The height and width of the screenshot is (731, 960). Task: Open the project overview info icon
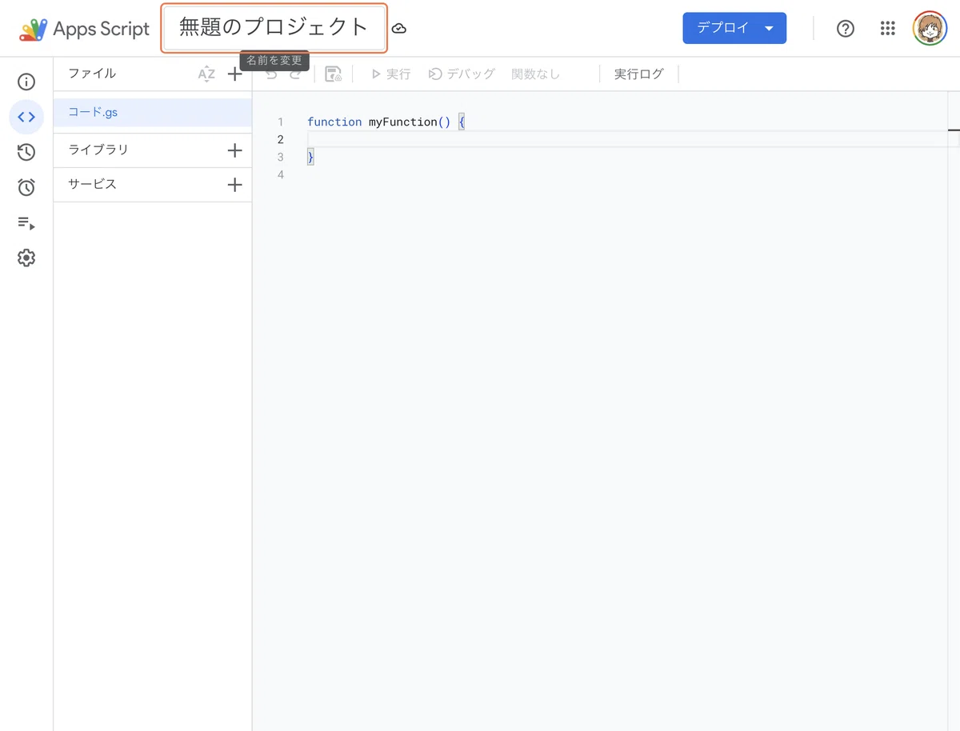[26, 82]
